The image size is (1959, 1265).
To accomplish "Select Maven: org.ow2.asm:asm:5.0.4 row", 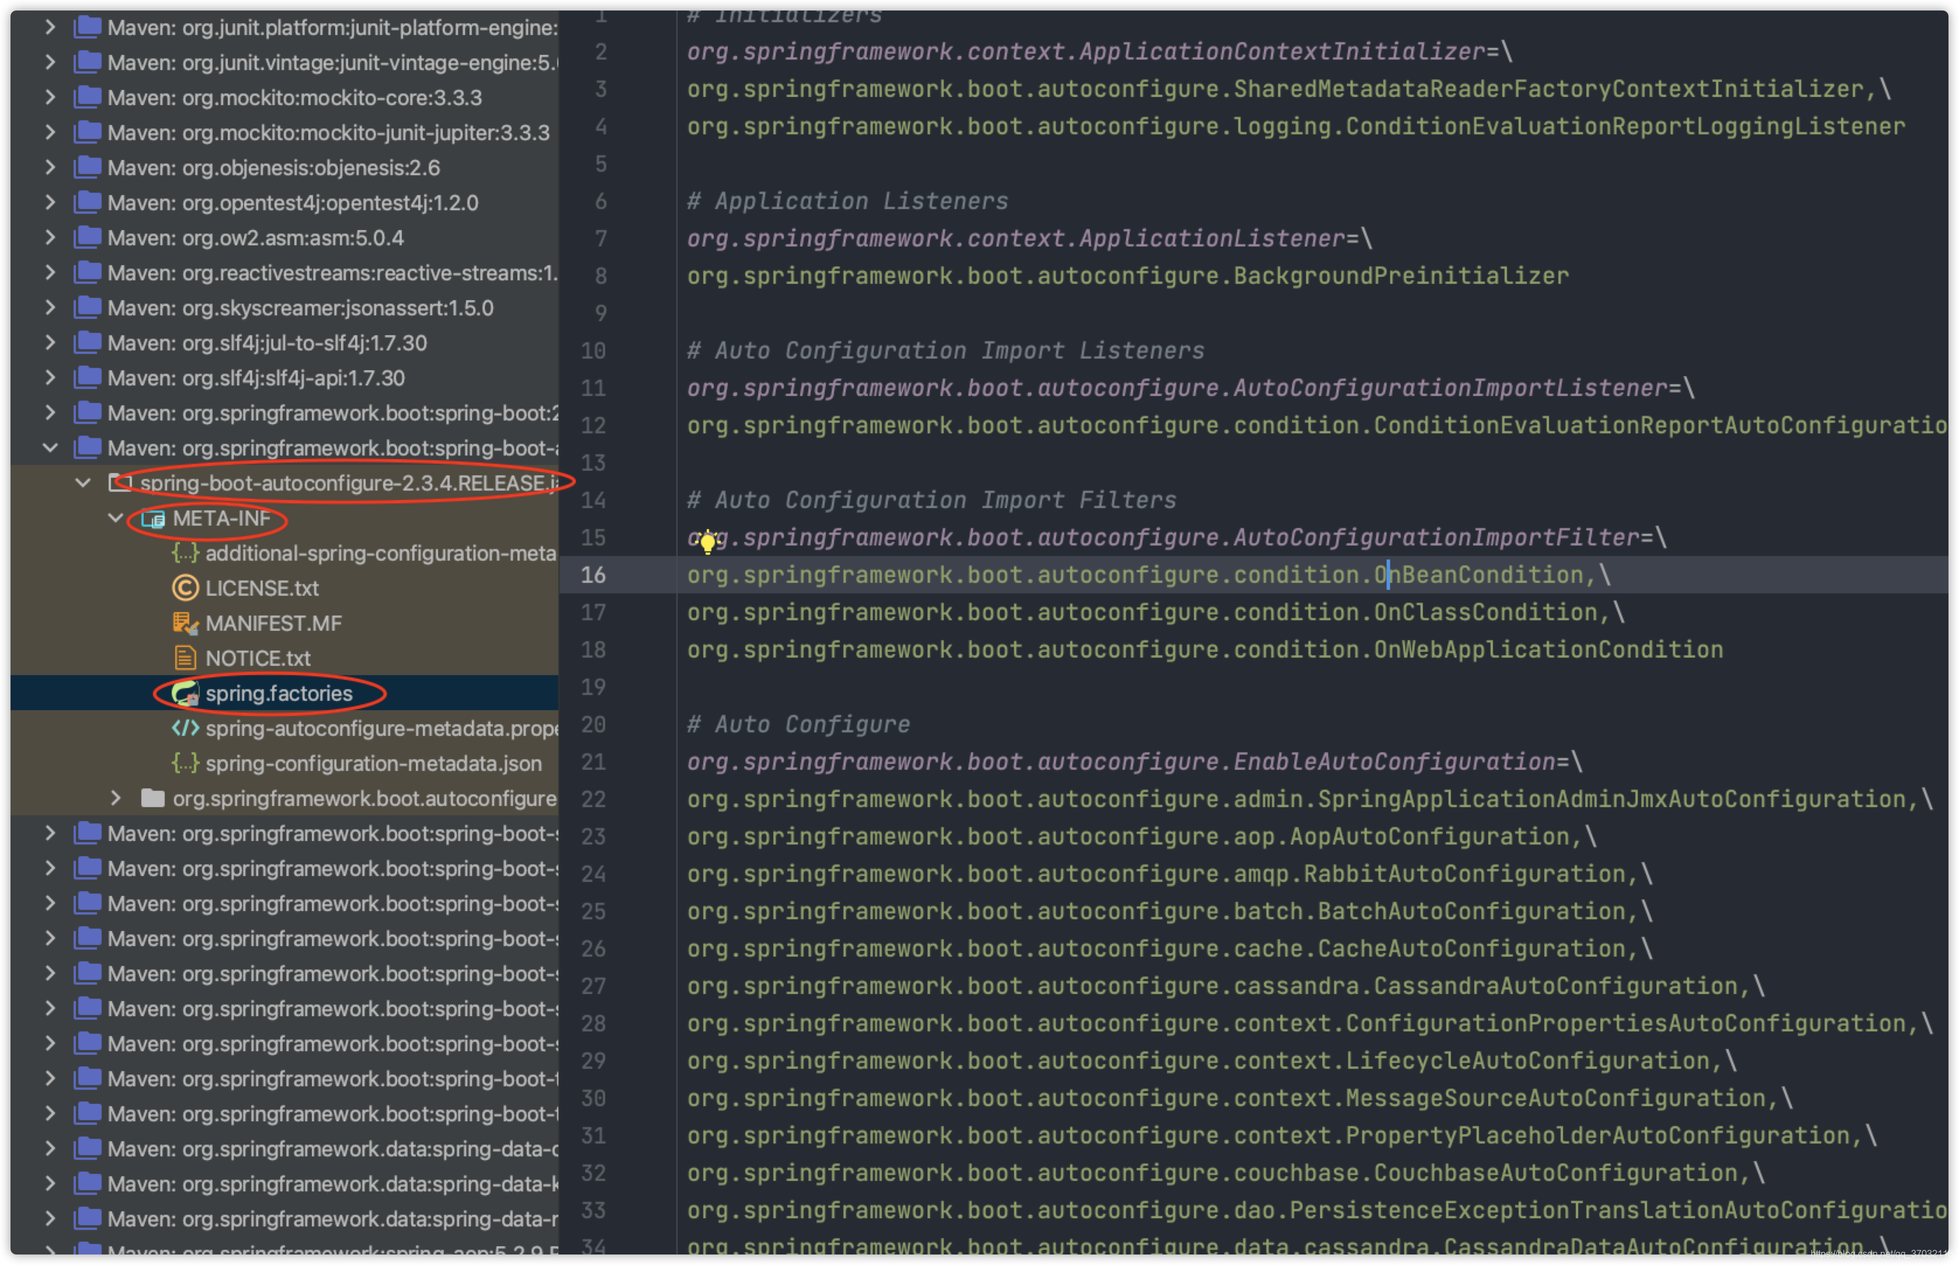I will [x=284, y=237].
